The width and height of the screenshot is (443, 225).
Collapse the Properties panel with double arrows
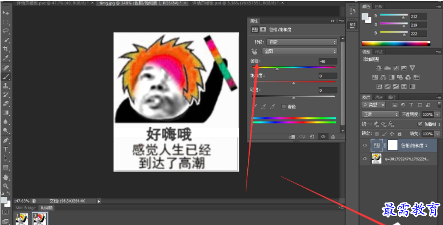coord(333,21)
